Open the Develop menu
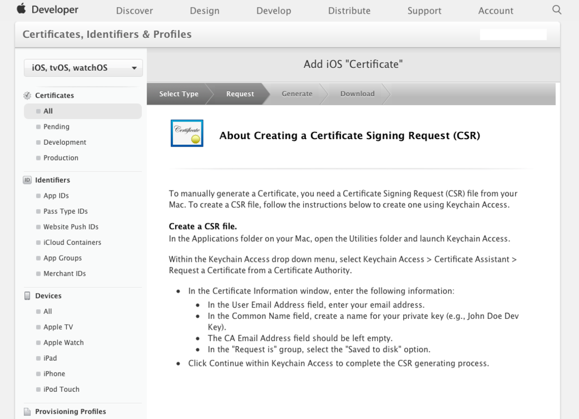 (274, 11)
